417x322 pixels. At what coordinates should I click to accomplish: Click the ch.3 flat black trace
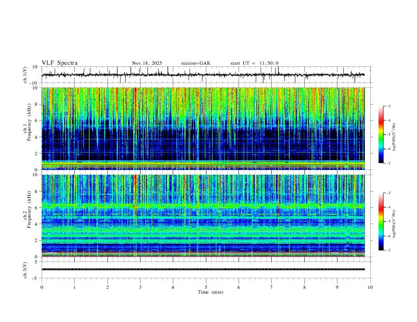pos(203,269)
